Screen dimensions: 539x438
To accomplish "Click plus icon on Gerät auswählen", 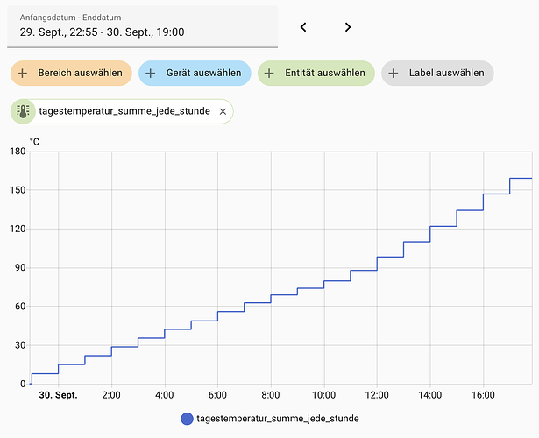I will point(150,74).
